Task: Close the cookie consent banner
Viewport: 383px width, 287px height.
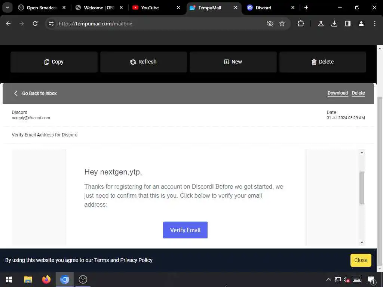Action: tap(361, 260)
